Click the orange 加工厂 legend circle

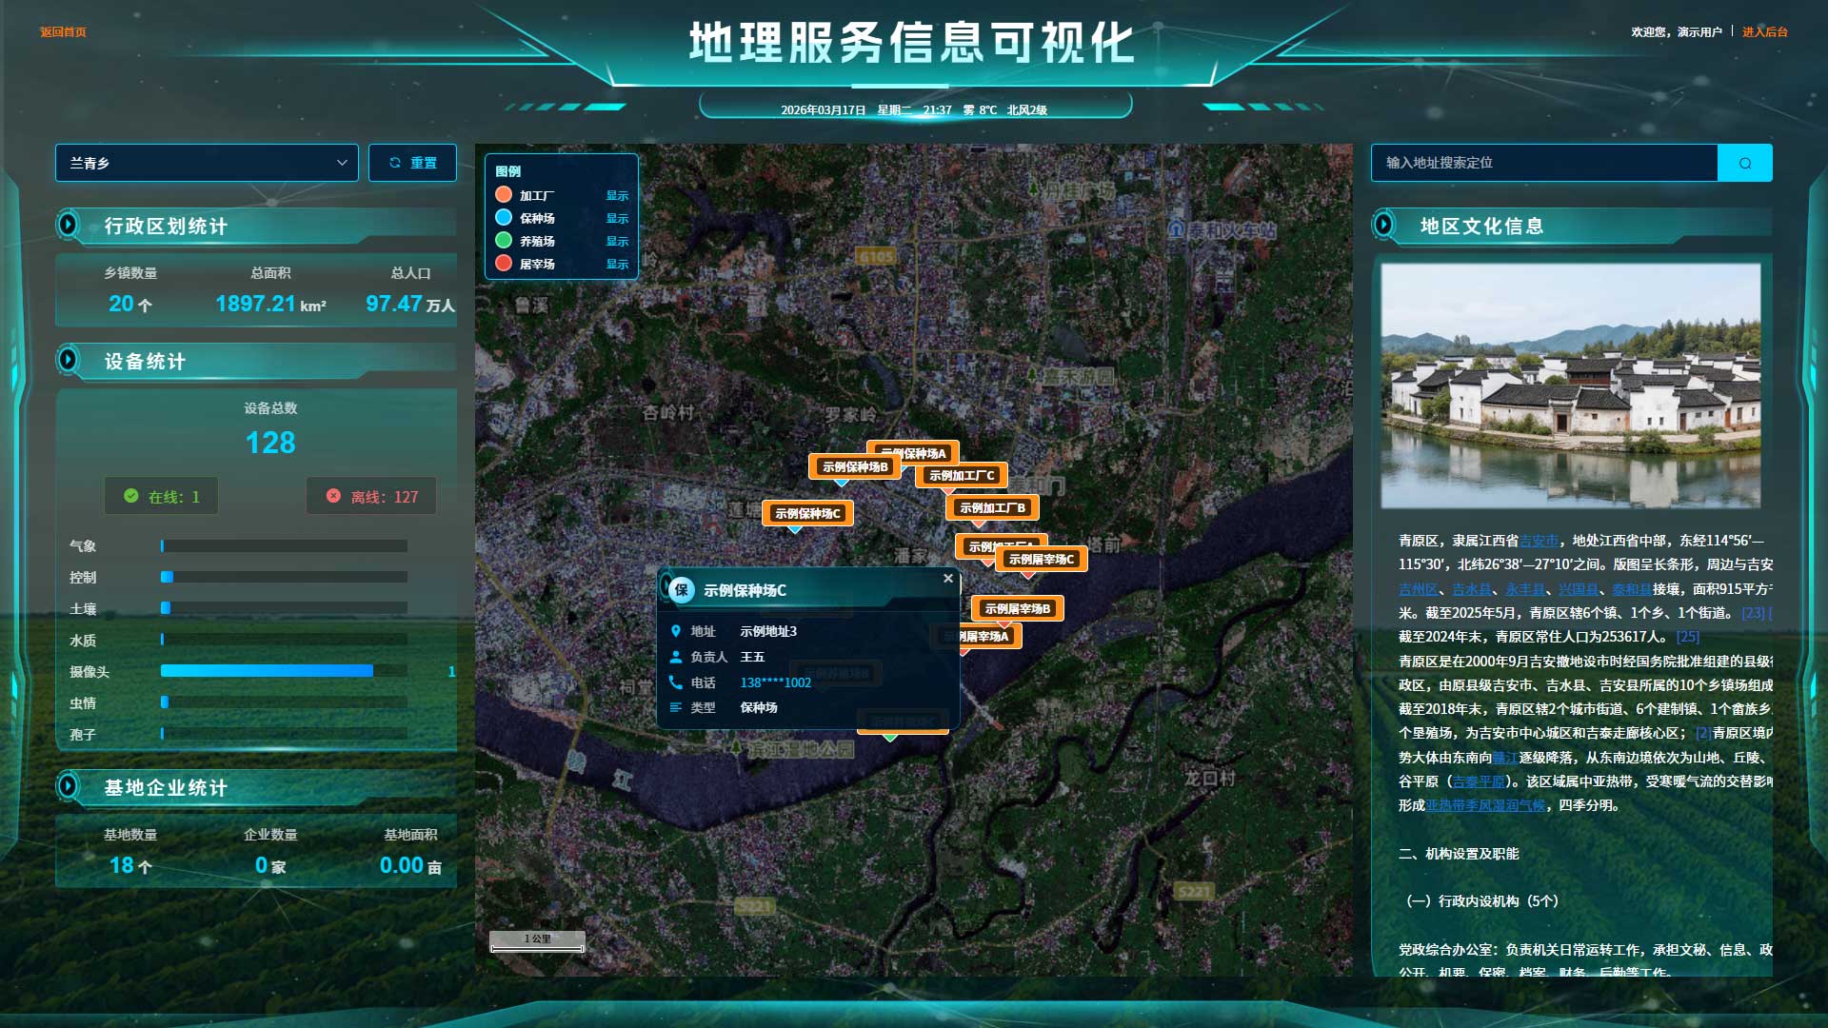click(x=504, y=194)
